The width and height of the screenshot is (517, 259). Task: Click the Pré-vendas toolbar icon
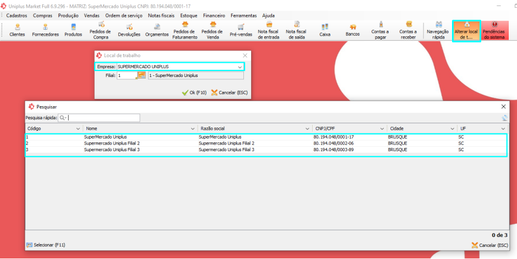241,30
